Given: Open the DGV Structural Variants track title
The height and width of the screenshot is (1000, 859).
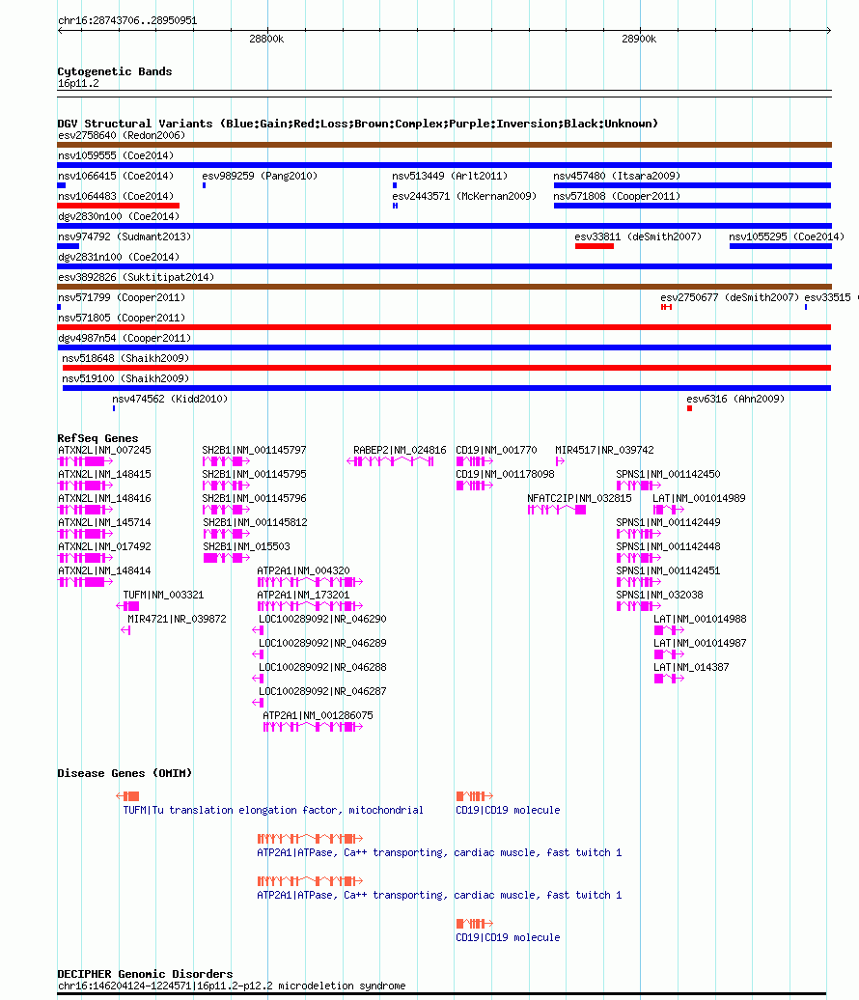Looking at the screenshot, I should pos(358,124).
